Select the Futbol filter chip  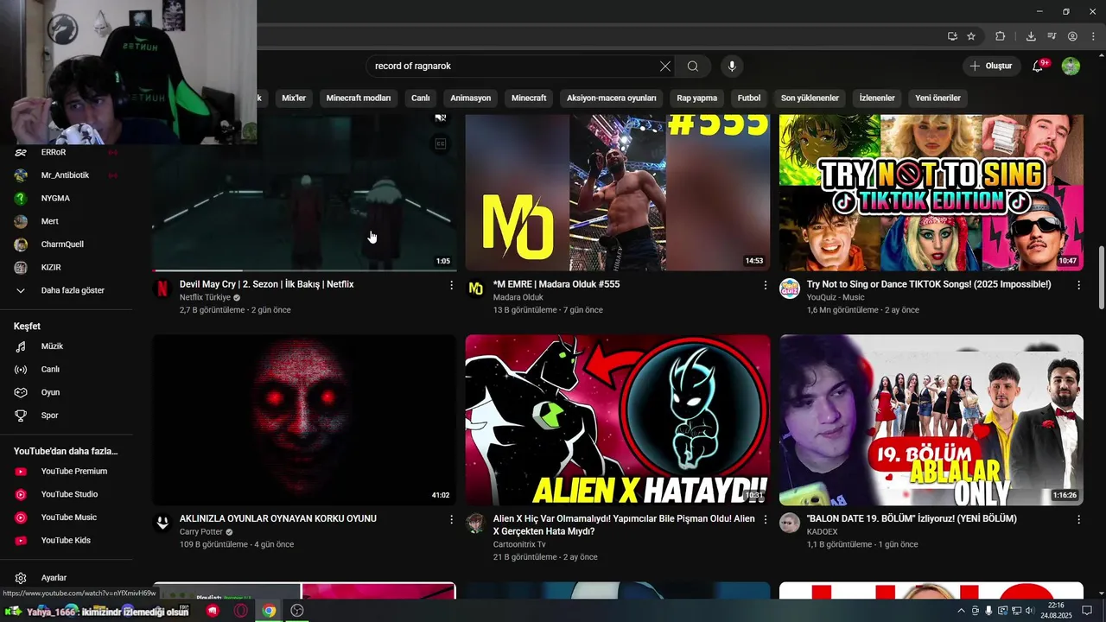(x=749, y=98)
